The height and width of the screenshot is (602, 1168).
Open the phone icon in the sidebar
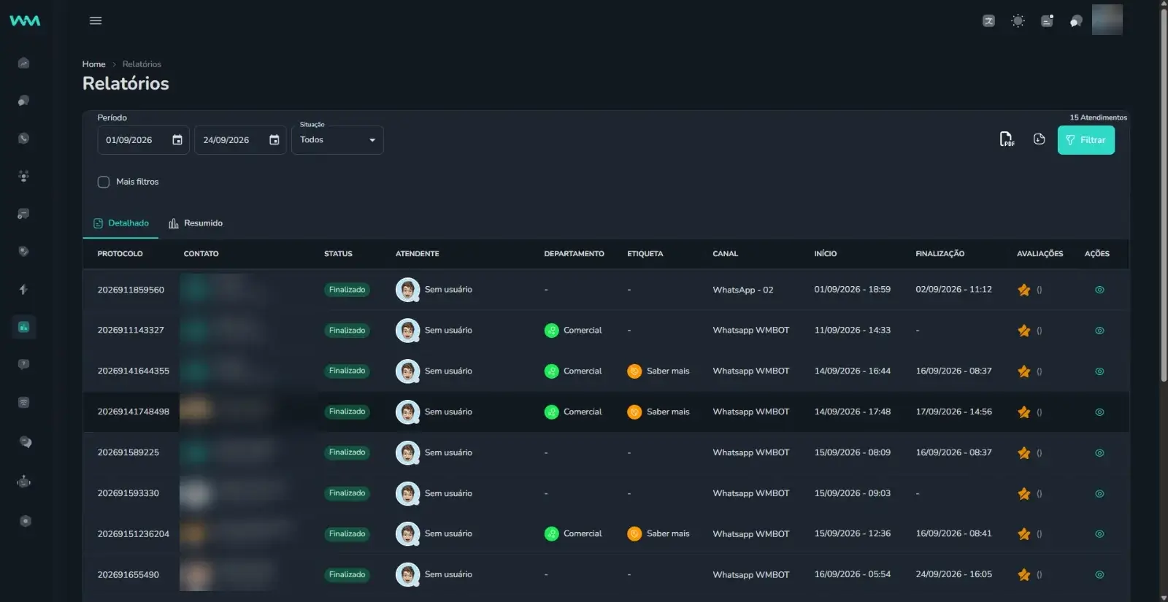(24, 138)
